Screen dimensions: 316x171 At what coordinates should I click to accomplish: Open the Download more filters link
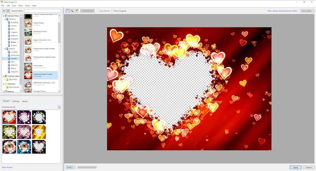[x=288, y=11]
